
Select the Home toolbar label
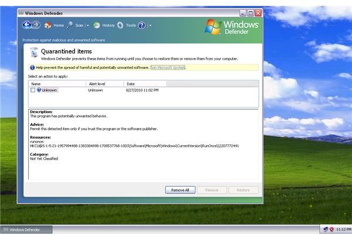(x=59, y=25)
